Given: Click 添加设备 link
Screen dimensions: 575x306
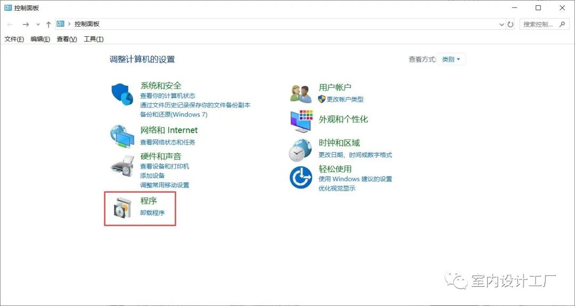Looking at the screenshot, I should [152, 176].
